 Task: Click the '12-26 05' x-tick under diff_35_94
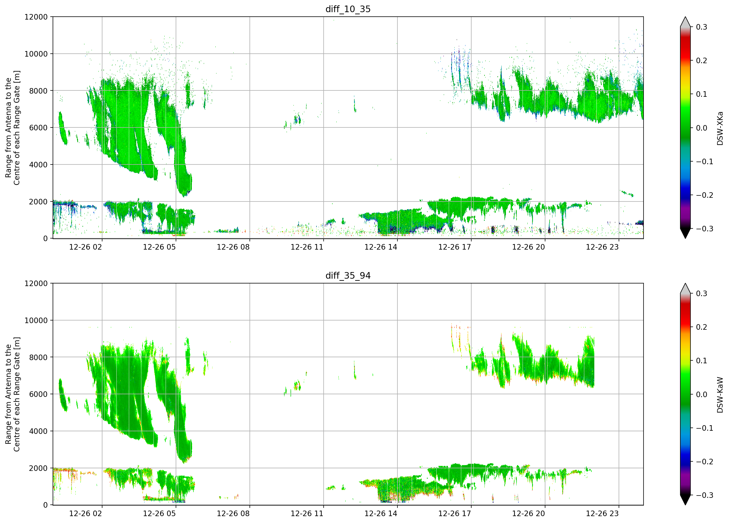160,513
